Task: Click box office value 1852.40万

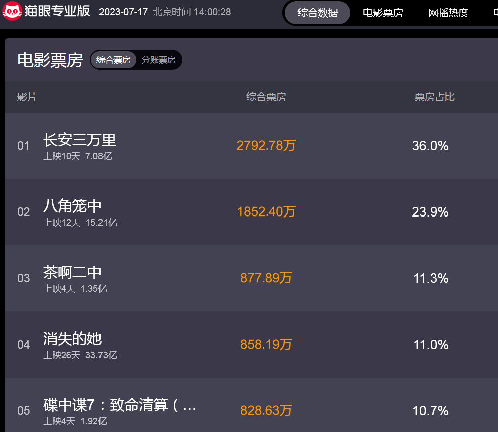Action: tap(266, 212)
